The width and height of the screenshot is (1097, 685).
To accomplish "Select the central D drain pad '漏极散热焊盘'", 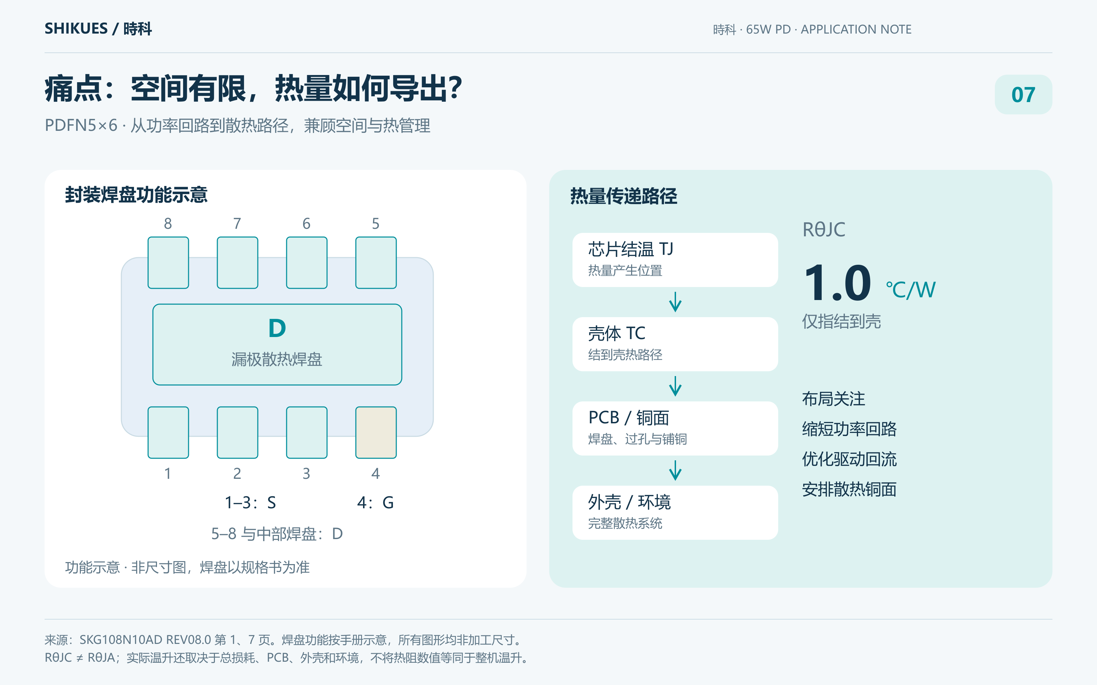I will (x=277, y=344).
